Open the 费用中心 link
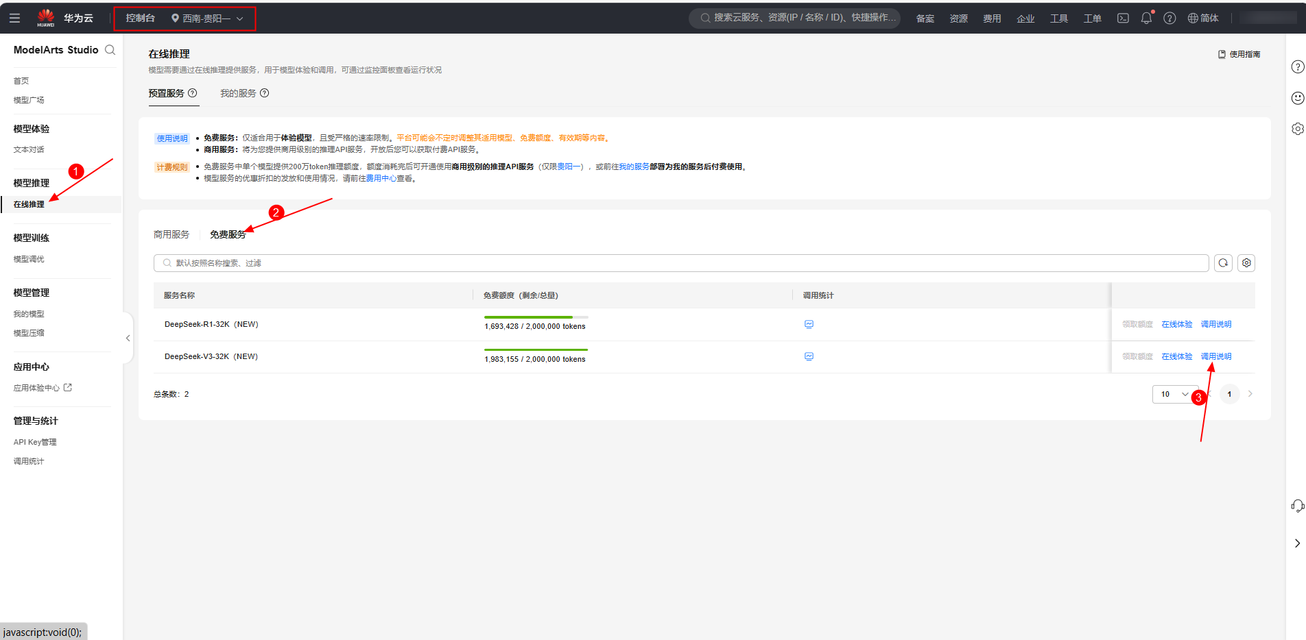1306x640 pixels. [381, 178]
